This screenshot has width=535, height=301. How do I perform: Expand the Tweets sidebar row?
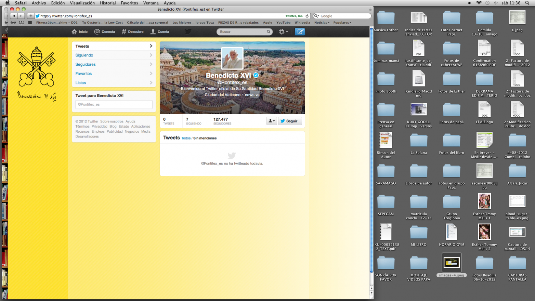point(114,46)
